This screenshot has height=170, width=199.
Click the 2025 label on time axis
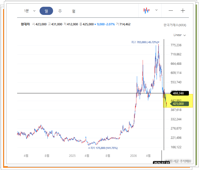(x=72, y=156)
